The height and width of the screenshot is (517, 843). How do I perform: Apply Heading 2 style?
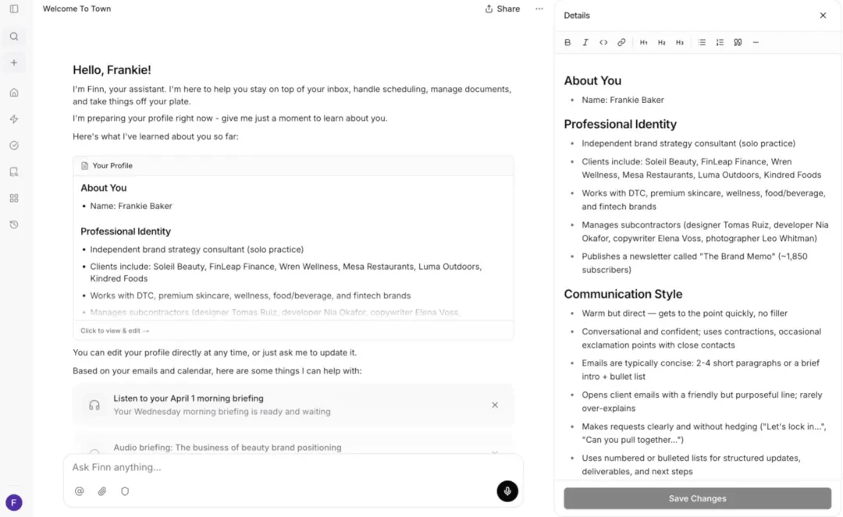coord(661,42)
